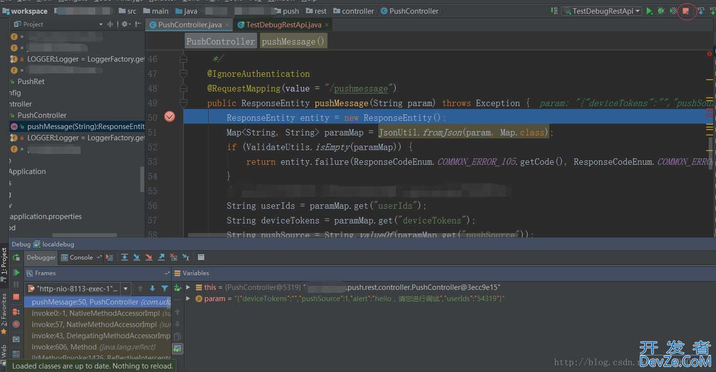Image resolution: width=716 pixels, height=372 pixels.
Task: Click the collapse all icon in Project panel
Action: pos(110,24)
